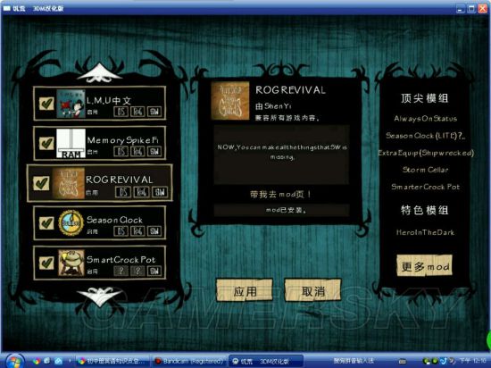Click the Memory Spike Fix RAM icon
Image resolution: width=491 pixels, height=368 pixels.
click(71, 143)
